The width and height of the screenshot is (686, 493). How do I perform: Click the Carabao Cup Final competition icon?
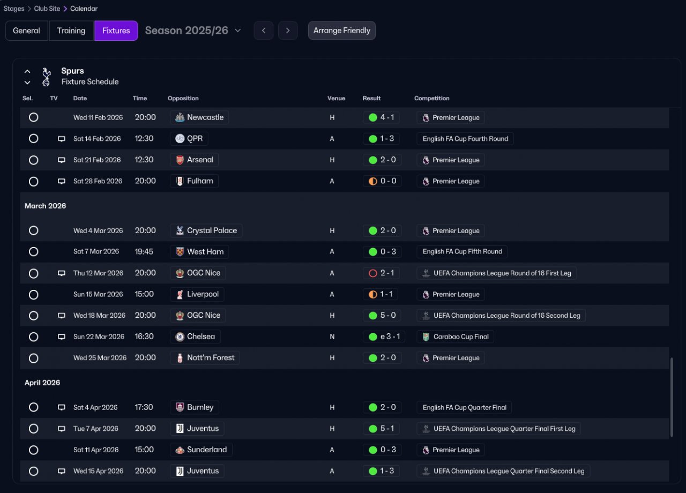(x=426, y=337)
